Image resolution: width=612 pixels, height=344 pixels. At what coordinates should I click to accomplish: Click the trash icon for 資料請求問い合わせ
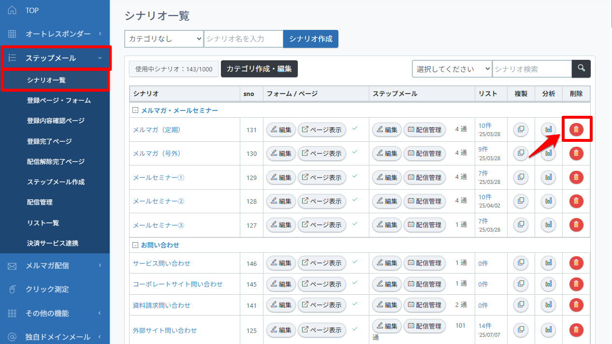pyautogui.click(x=576, y=305)
